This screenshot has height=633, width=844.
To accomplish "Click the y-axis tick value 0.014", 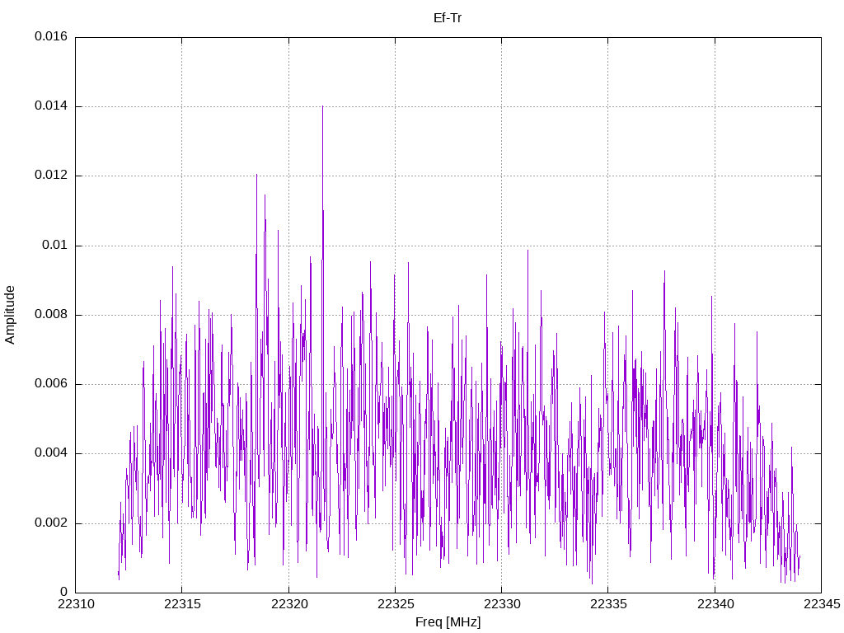I will coord(51,106).
